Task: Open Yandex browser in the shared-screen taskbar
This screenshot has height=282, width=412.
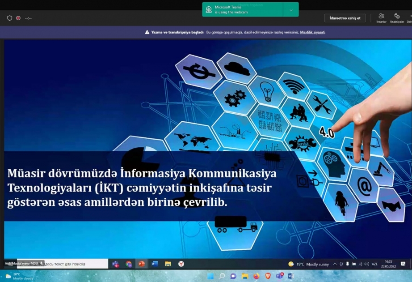Action: pyautogui.click(x=181, y=264)
